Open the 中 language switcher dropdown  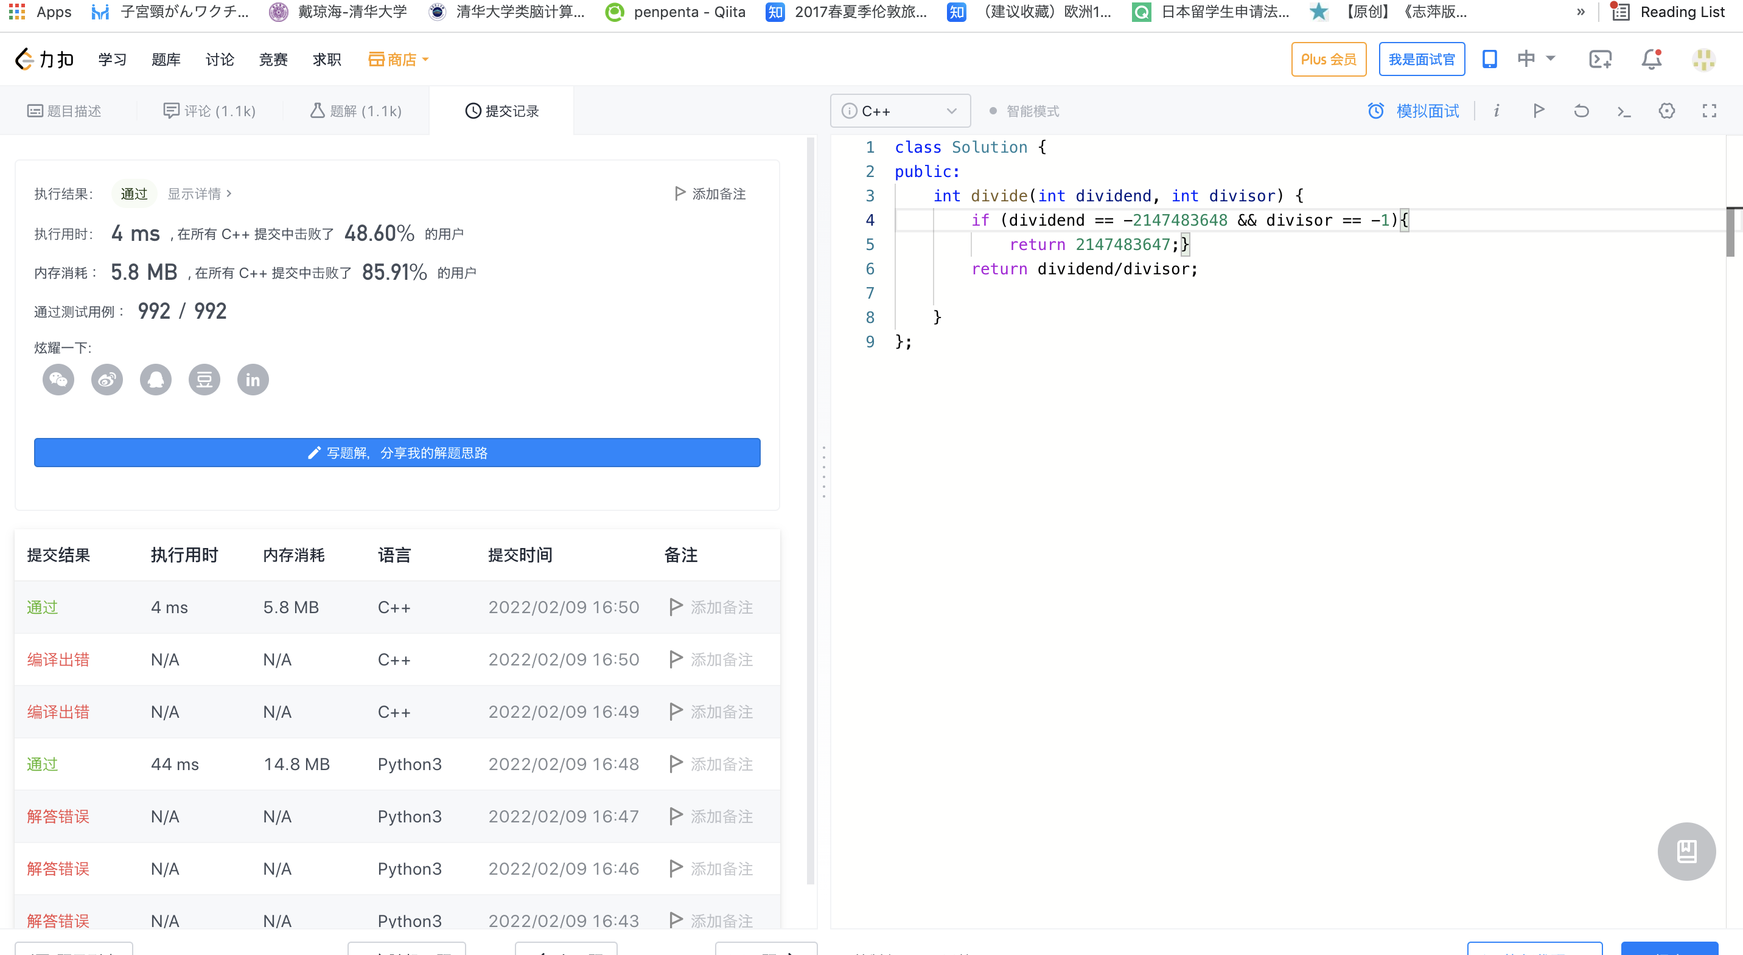pyautogui.click(x=1536, y=59)
